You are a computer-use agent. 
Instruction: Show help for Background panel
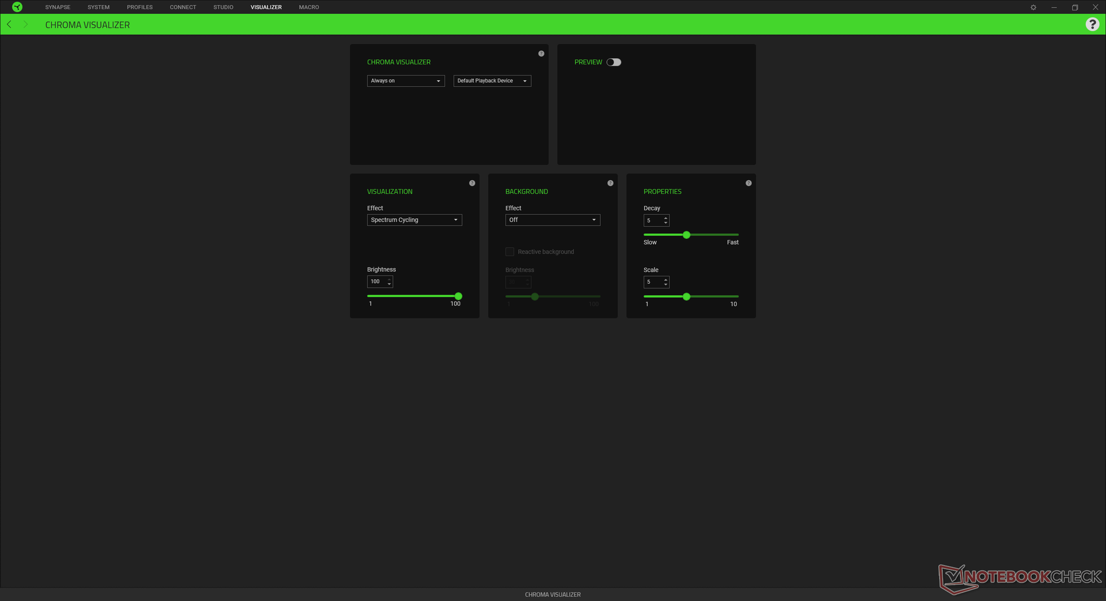[610, 183]
